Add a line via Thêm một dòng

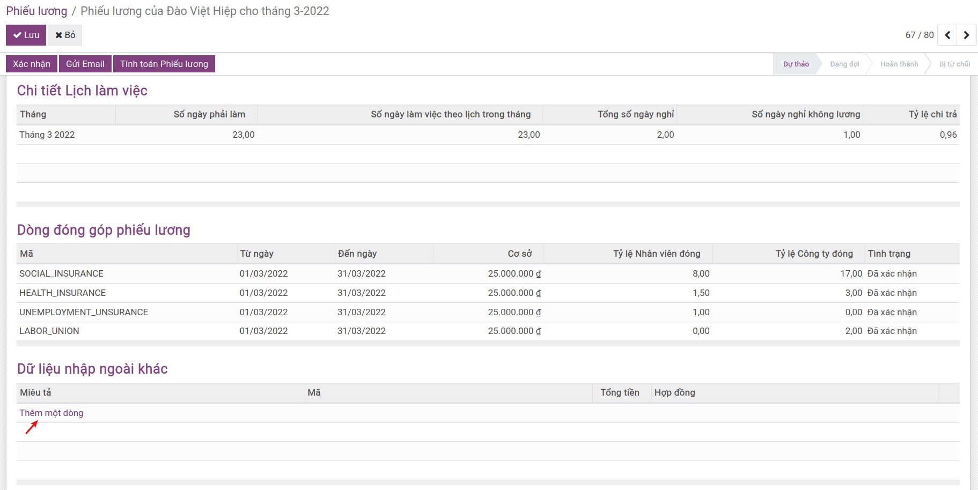tap(52, 413)
